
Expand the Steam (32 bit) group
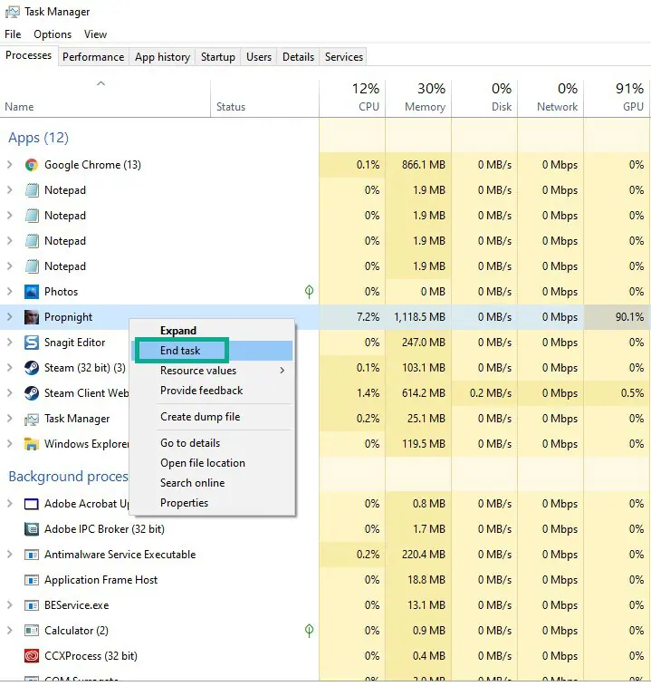10,368
